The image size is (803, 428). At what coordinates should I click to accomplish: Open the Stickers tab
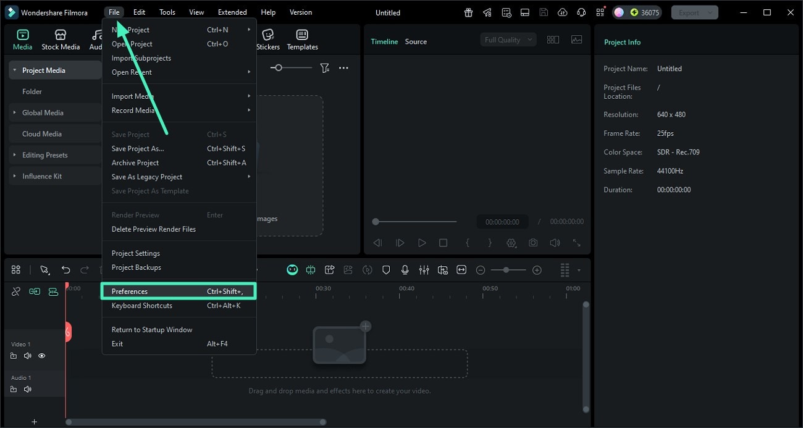[x=268, y=40]
